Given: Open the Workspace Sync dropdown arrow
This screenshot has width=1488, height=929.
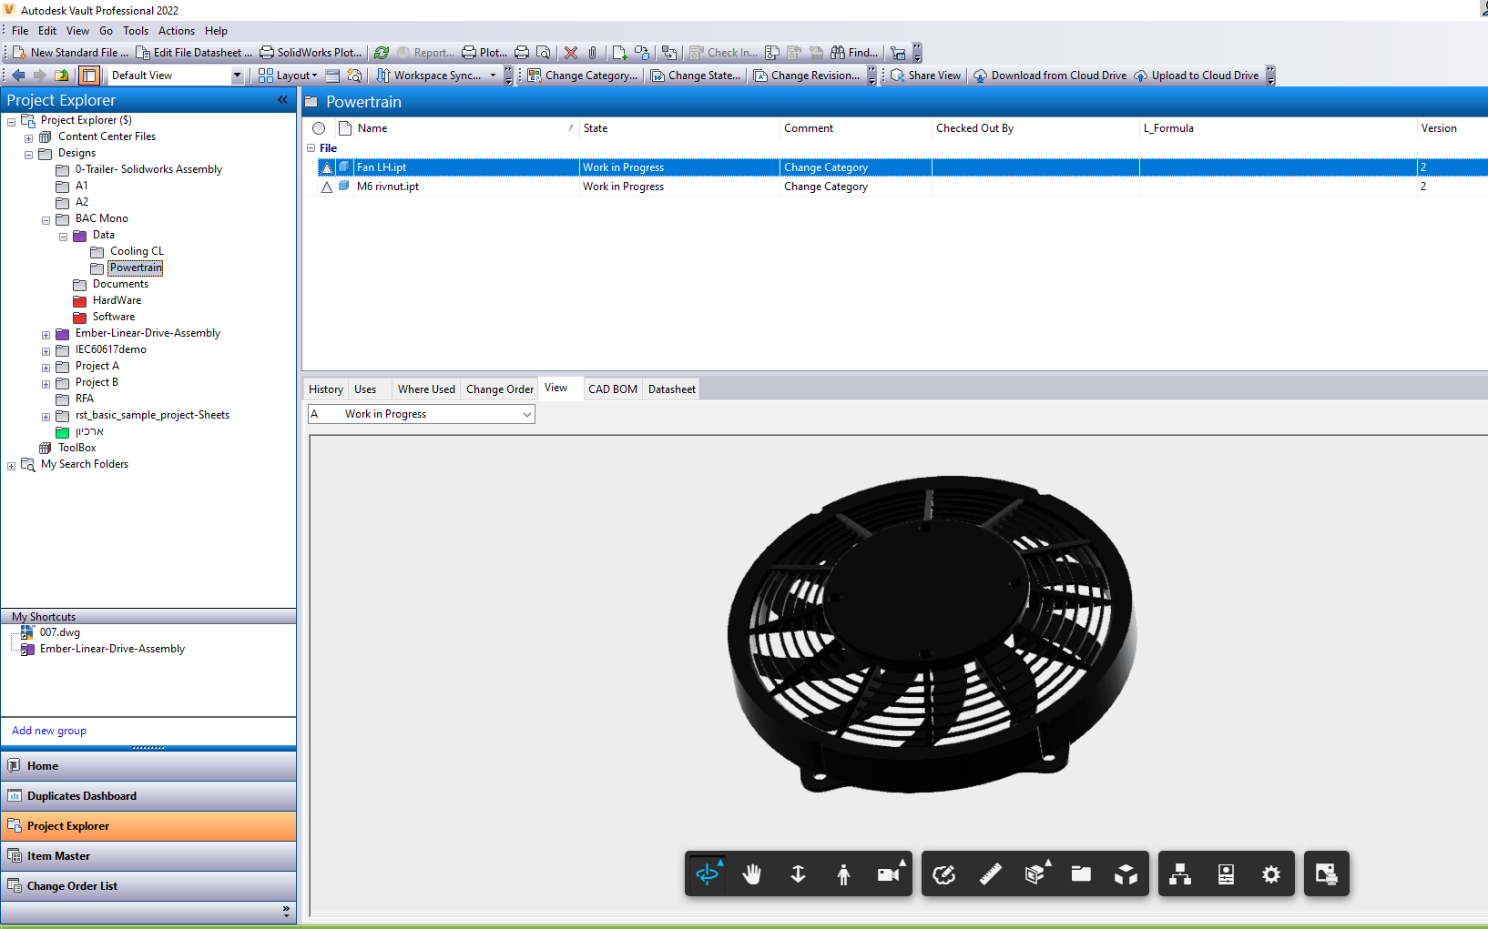Looking at the screenshot, I should (494, 76).
